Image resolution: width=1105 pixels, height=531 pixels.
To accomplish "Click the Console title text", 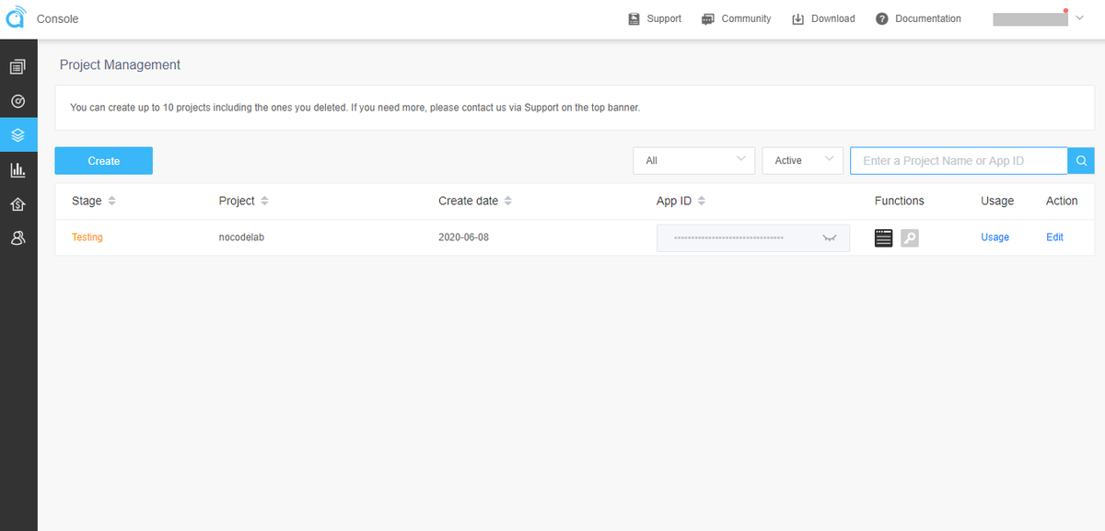I will (x=57, y=18).
